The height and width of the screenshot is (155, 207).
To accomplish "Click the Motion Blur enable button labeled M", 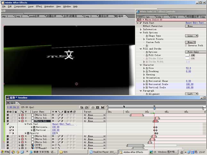I will tap(103, 107).
